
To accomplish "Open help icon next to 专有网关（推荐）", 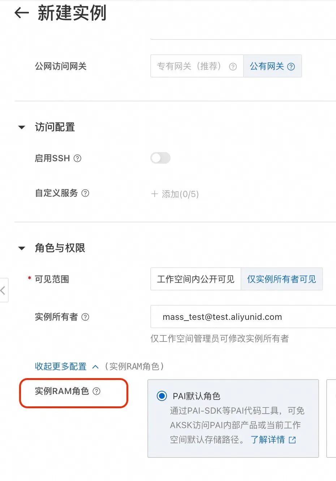I will [x=233, y=67].
